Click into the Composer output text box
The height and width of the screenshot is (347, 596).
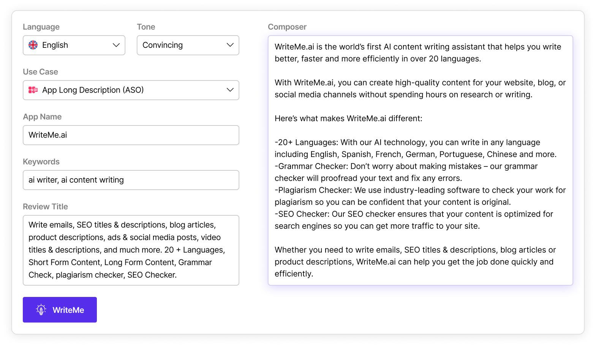421,160
